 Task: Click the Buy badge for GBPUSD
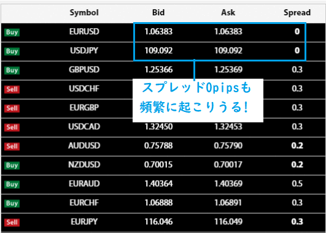click(12, 70)
